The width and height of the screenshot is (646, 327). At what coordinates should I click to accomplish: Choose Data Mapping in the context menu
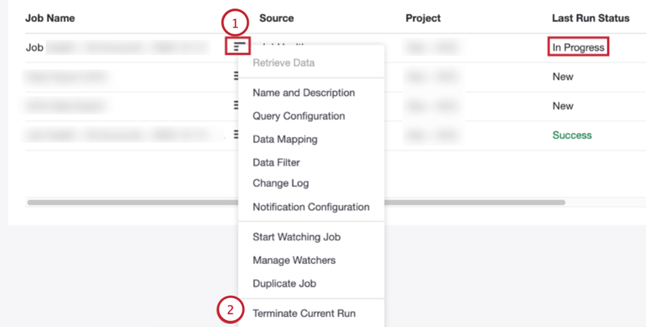click(285, 140)
